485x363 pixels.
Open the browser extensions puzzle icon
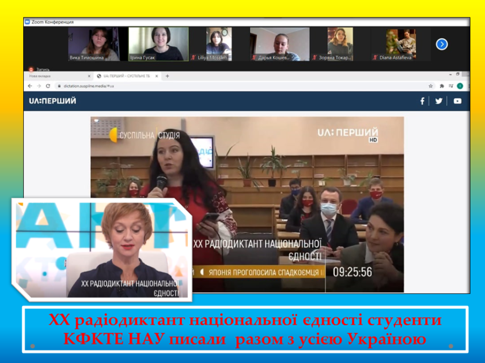click(x=442, y=86)
